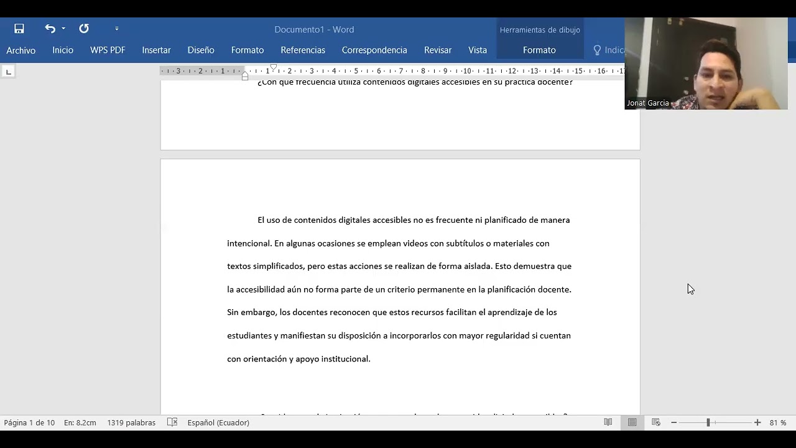
Task: Open word count '1319 palabras'
Action: coord(131,422)
